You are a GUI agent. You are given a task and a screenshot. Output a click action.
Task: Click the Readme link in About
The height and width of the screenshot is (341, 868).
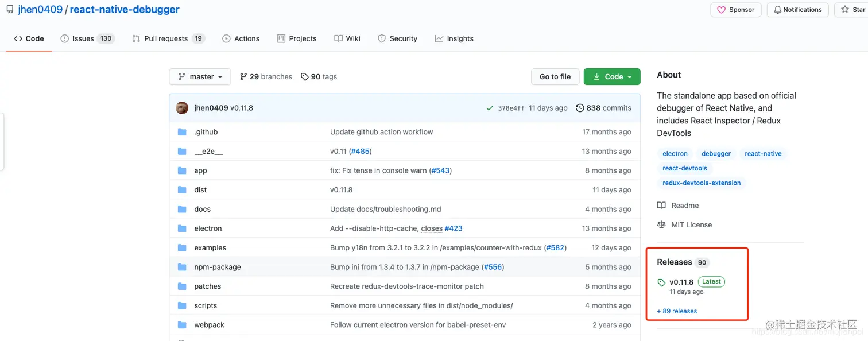685,206
